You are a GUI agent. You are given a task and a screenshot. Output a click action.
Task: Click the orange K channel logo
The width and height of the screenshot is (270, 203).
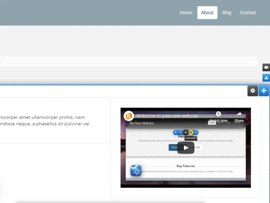tap(129, 116)
